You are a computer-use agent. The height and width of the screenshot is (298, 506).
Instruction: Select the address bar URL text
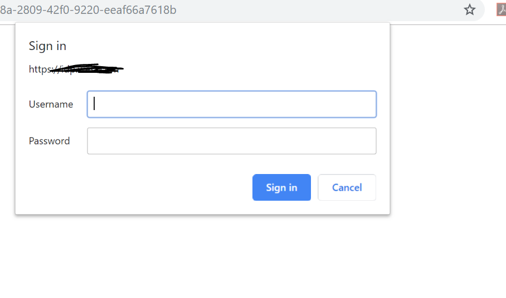click(88, 10)
